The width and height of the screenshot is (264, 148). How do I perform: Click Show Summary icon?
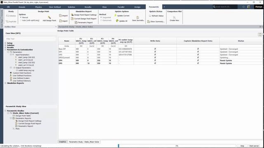tap(148, 21)
